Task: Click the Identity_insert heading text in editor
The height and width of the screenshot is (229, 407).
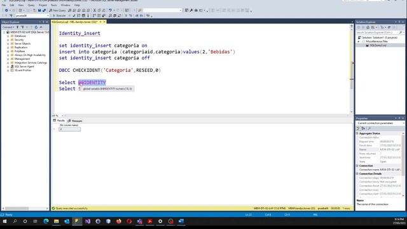Action: [x=79, y=33]
